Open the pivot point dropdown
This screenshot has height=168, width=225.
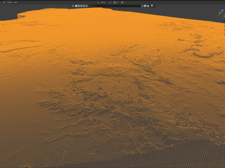pos(111,2)
